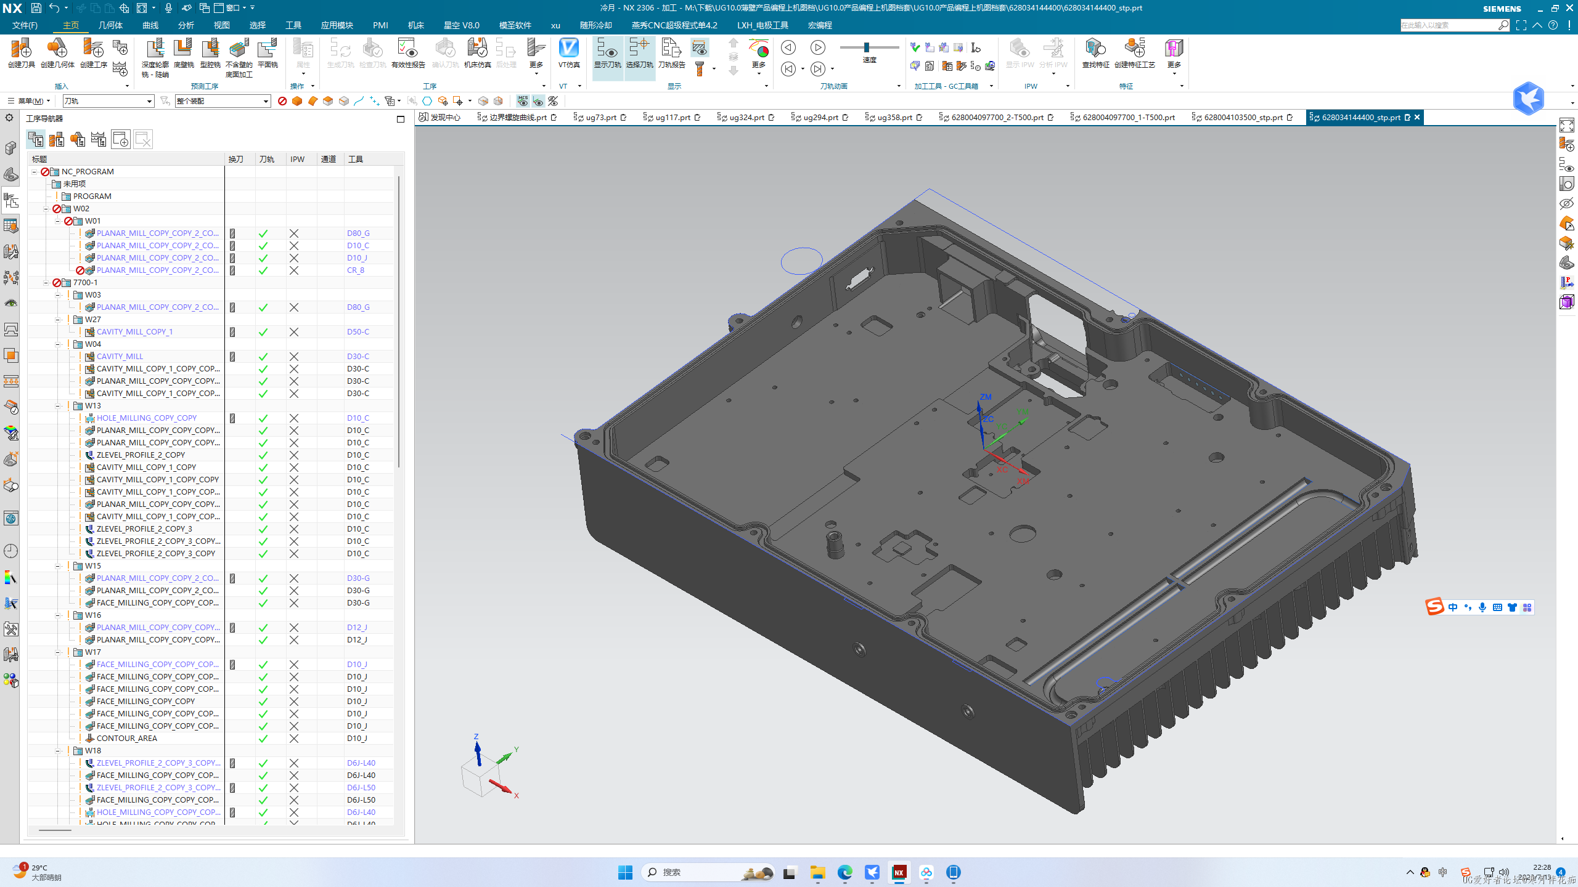The height and width of the screenshot is (887, 1578).
Task: Step to next tool path animation frame
Action: tap(817, 69)
